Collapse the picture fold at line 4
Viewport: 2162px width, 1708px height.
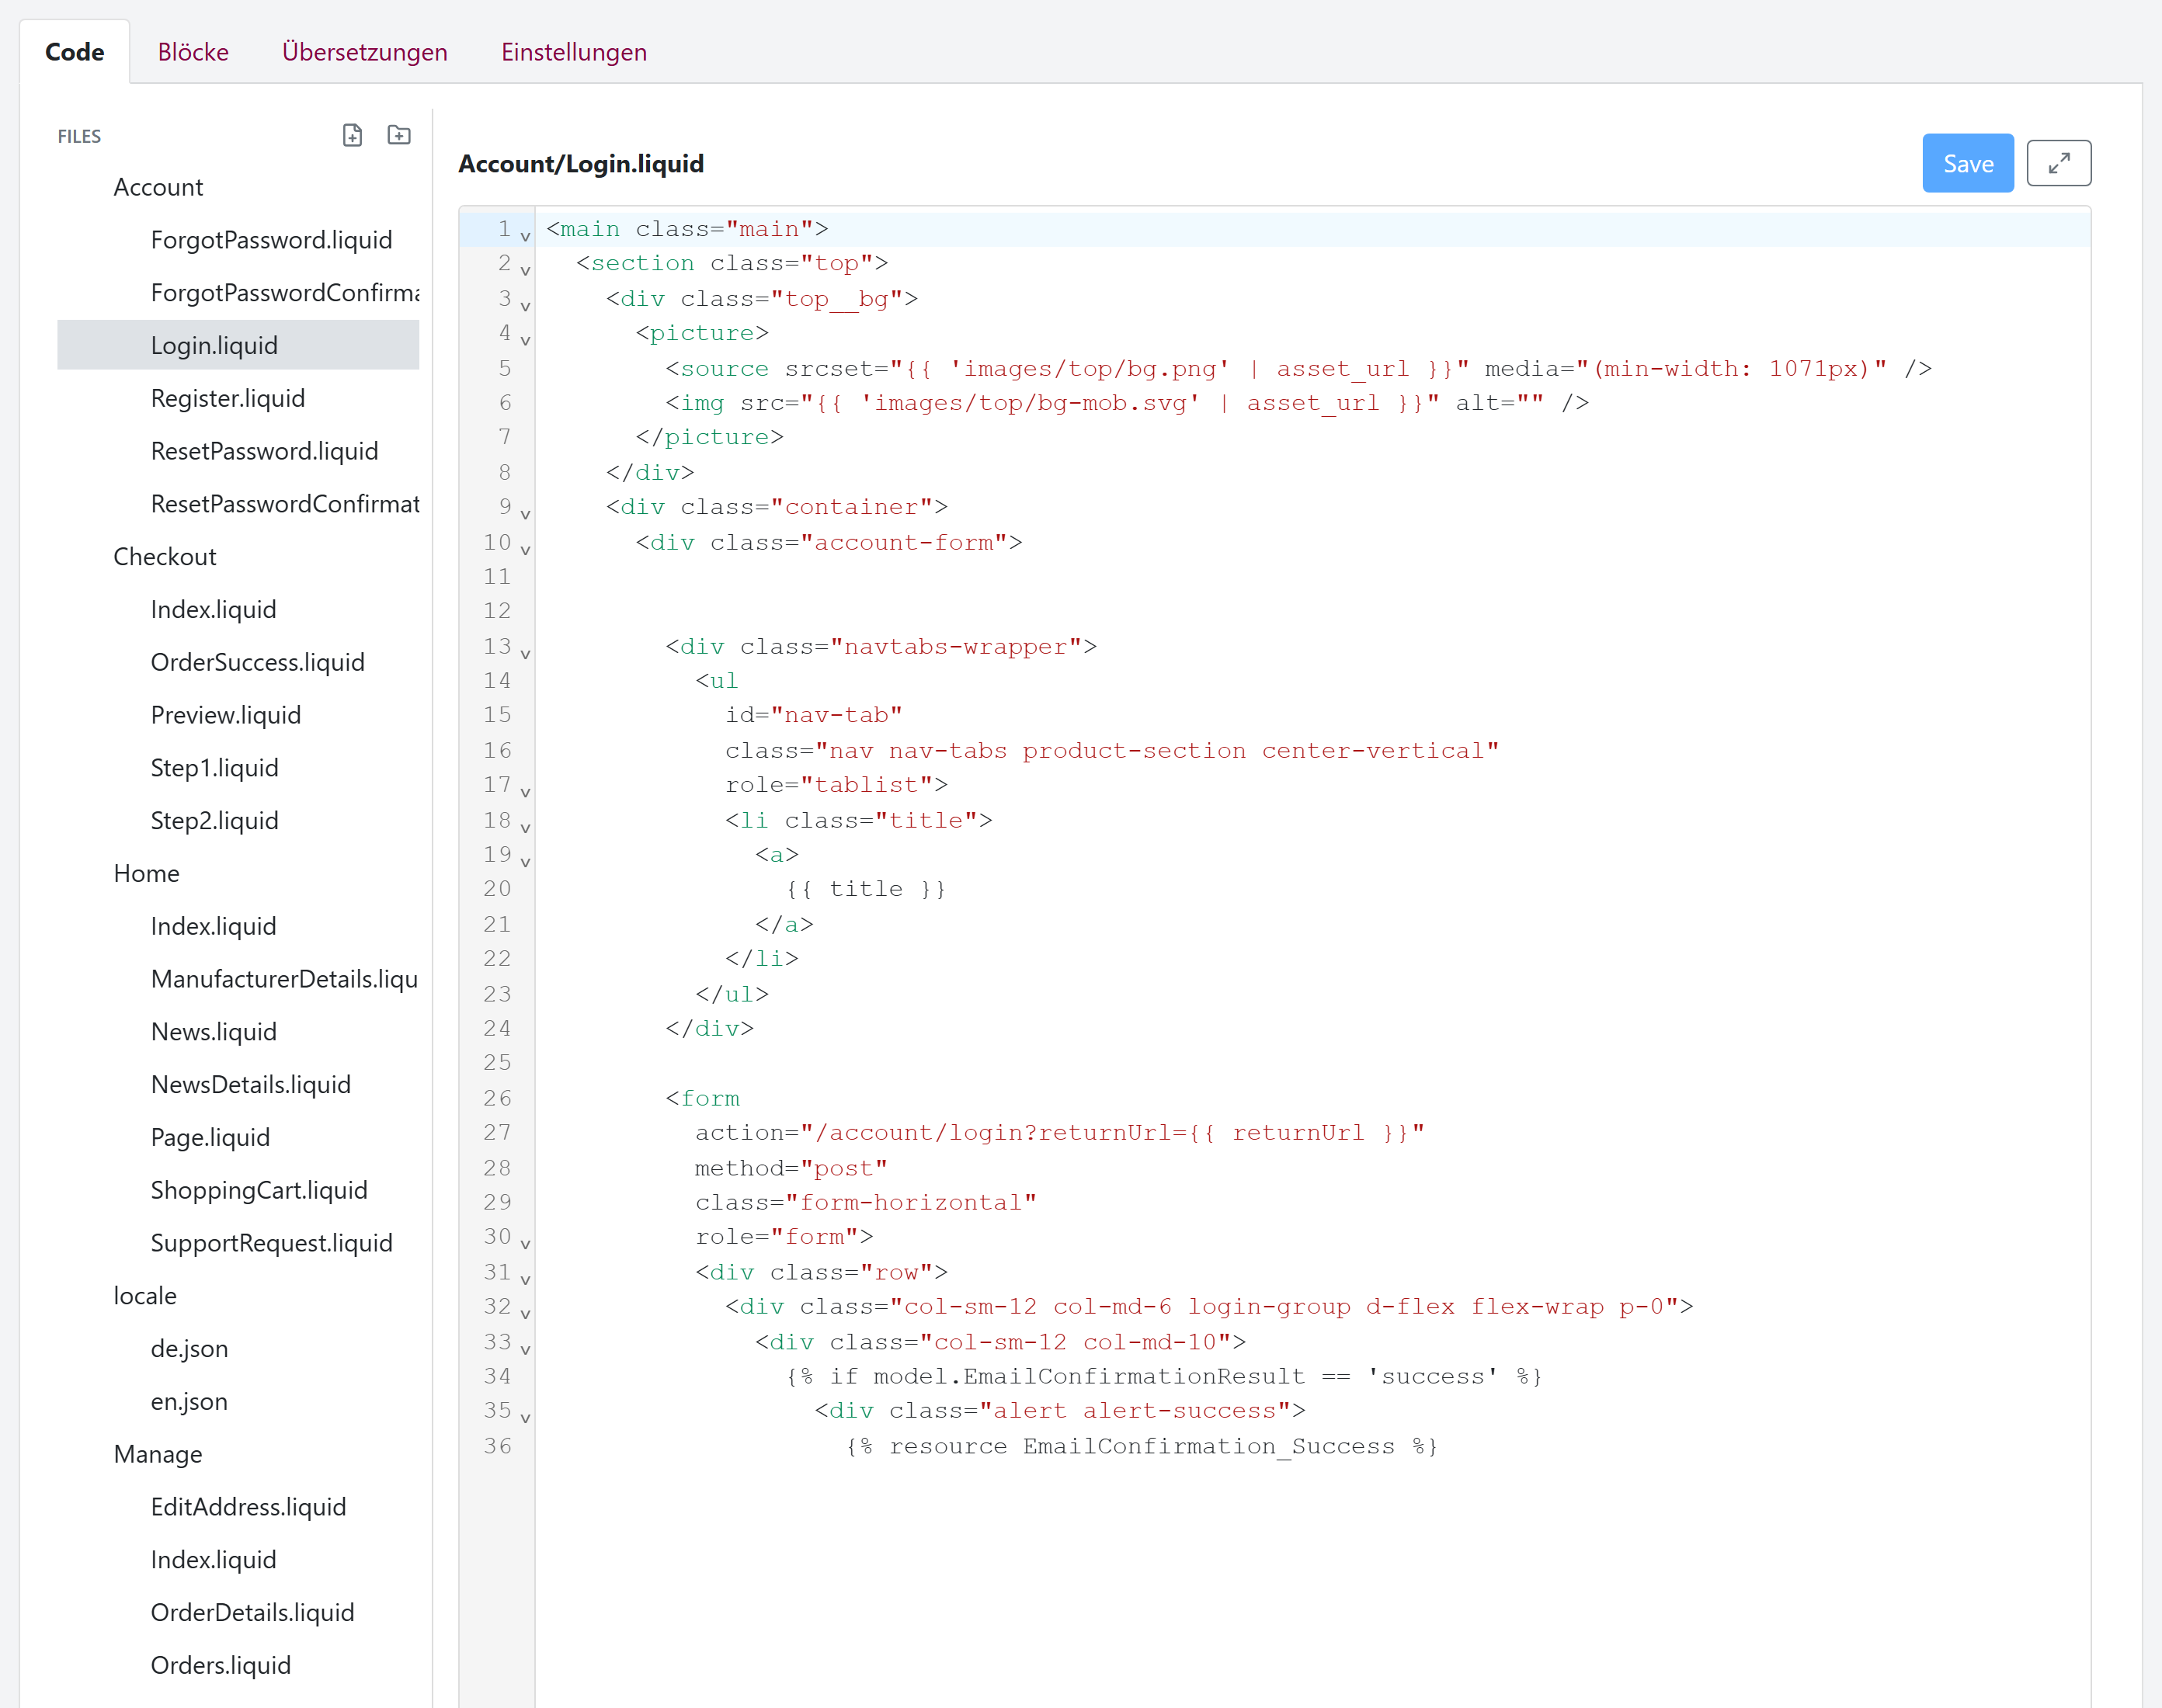(x=525, y=340)
